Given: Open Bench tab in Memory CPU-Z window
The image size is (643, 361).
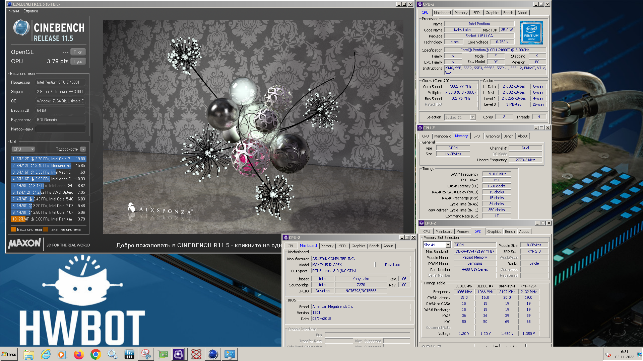Looking at the screenshot, I should click(x=508, y=136).
